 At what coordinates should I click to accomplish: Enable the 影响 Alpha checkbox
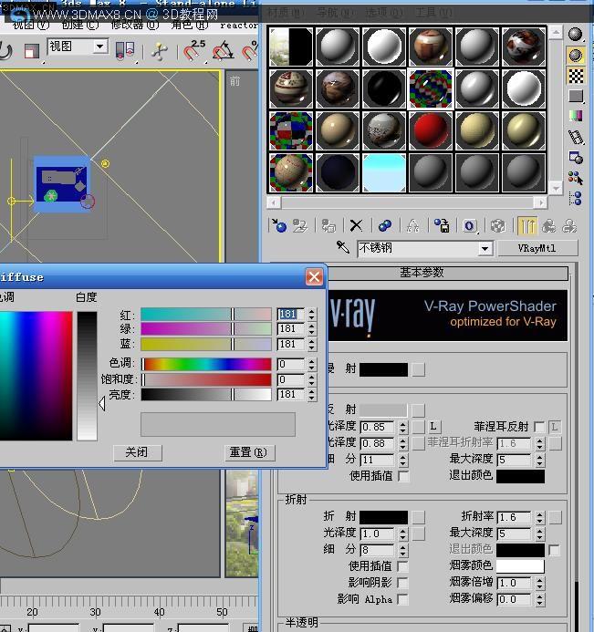pyautogui.click(x=402, y=599)
